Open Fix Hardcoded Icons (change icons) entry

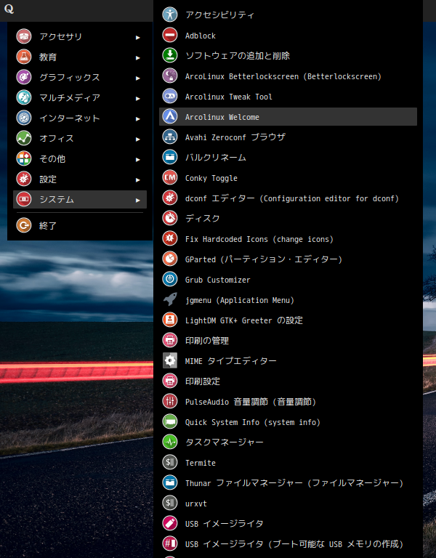click(288, 239)
